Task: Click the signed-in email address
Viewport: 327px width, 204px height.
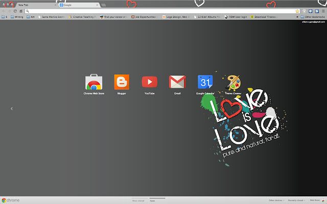Action: coord(313,22)
